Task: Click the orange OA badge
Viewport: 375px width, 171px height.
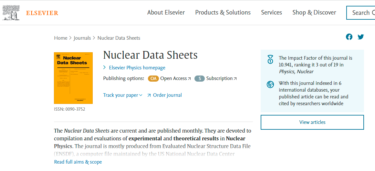Action: 153,78
